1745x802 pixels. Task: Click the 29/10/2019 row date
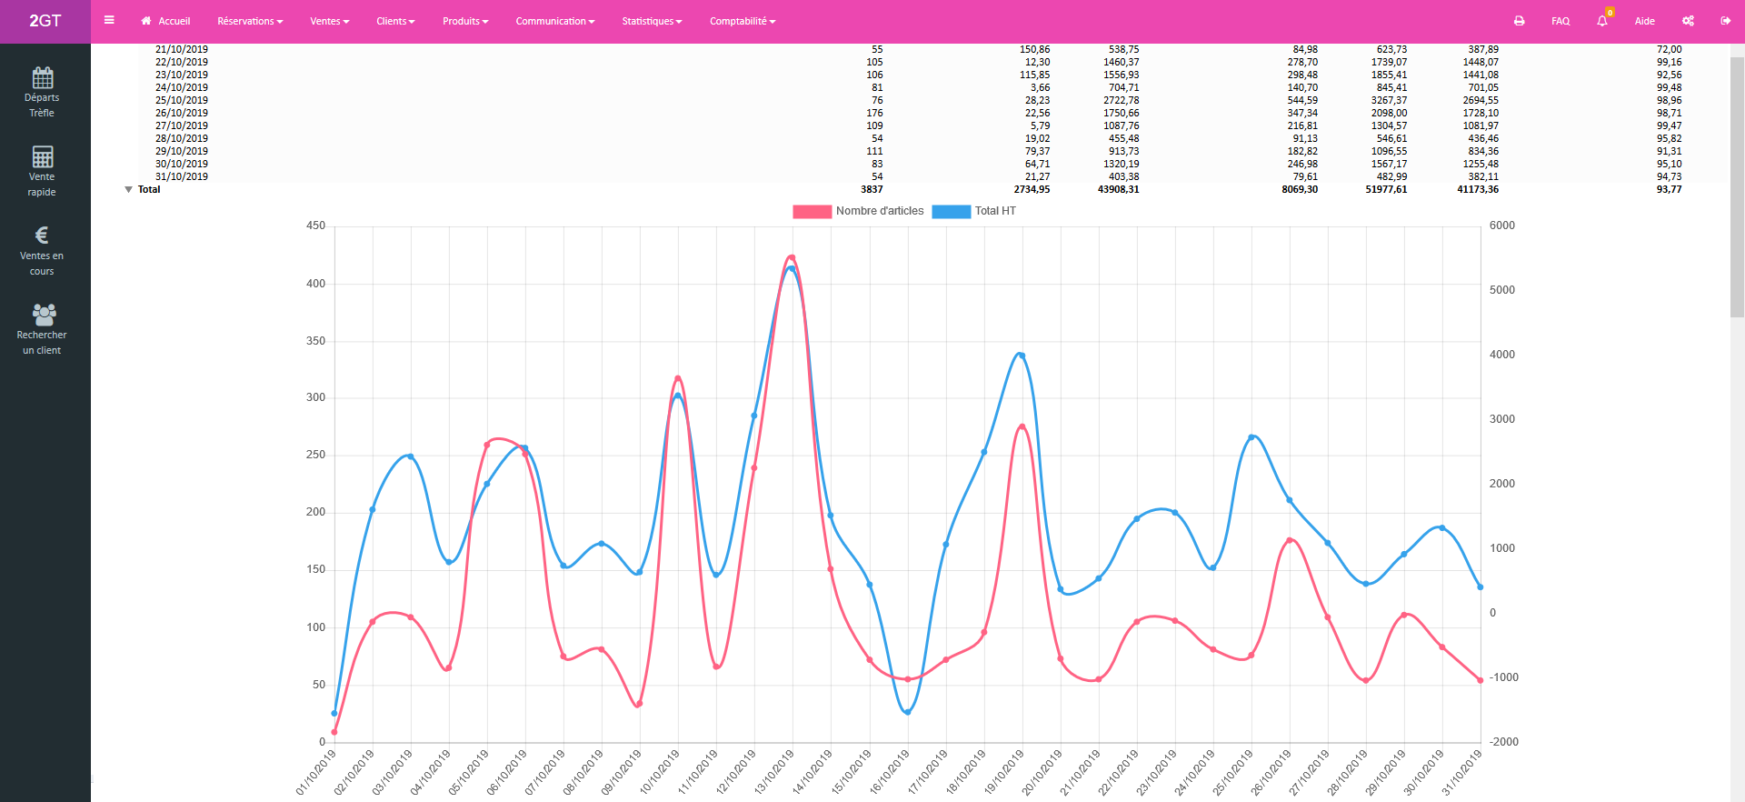(x=182, y=151)
